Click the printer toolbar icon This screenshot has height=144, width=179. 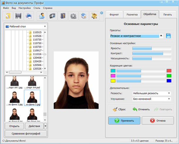coord(29,16)
